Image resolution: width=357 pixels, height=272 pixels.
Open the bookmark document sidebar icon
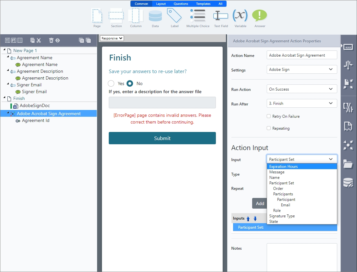pyautogui.click(x=348, y=126)
